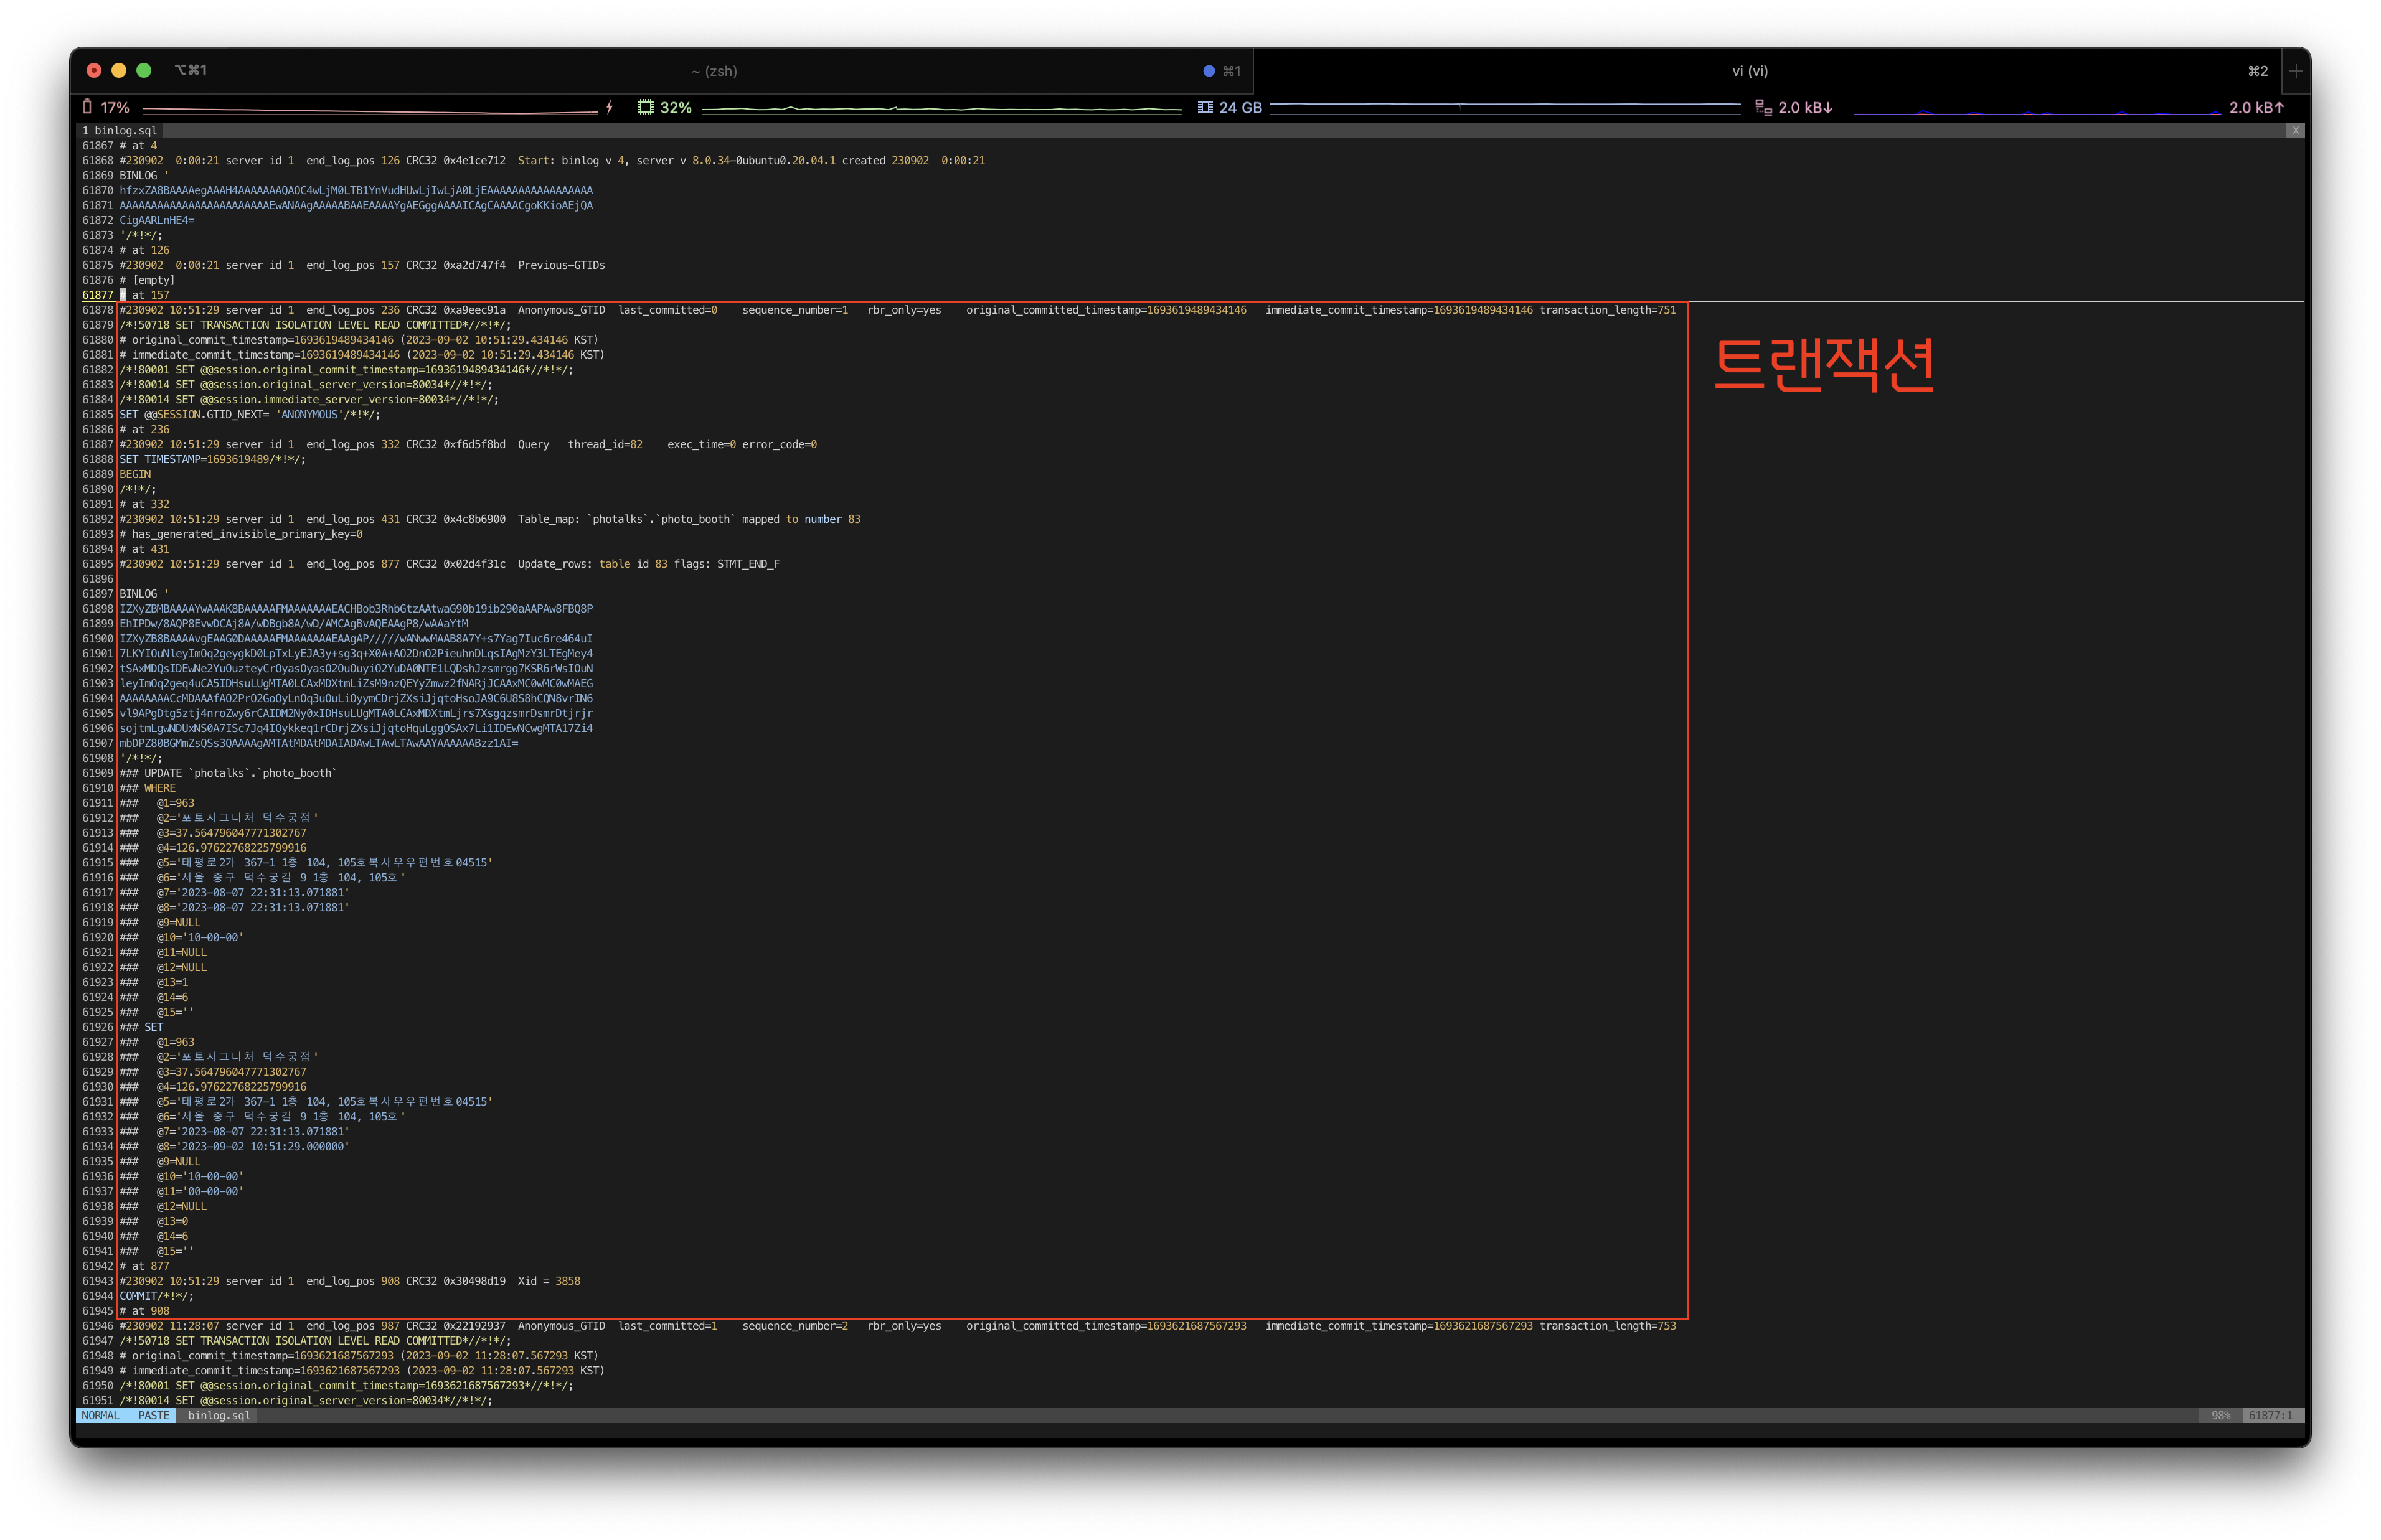This screenshot has width=2381, height=1540.
Task: Click the NORMAL mode indicator
Action: 100,1415
